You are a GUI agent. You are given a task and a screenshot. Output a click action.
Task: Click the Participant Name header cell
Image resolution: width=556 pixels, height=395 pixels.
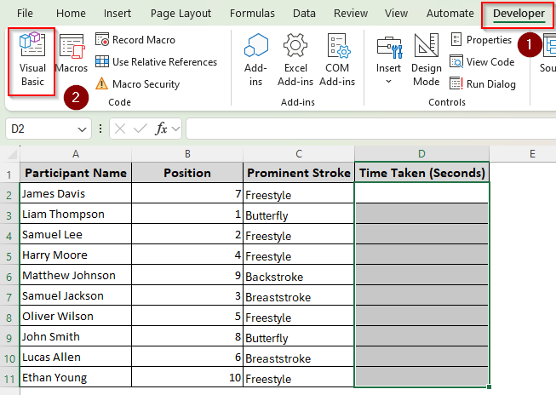[76, 173]
